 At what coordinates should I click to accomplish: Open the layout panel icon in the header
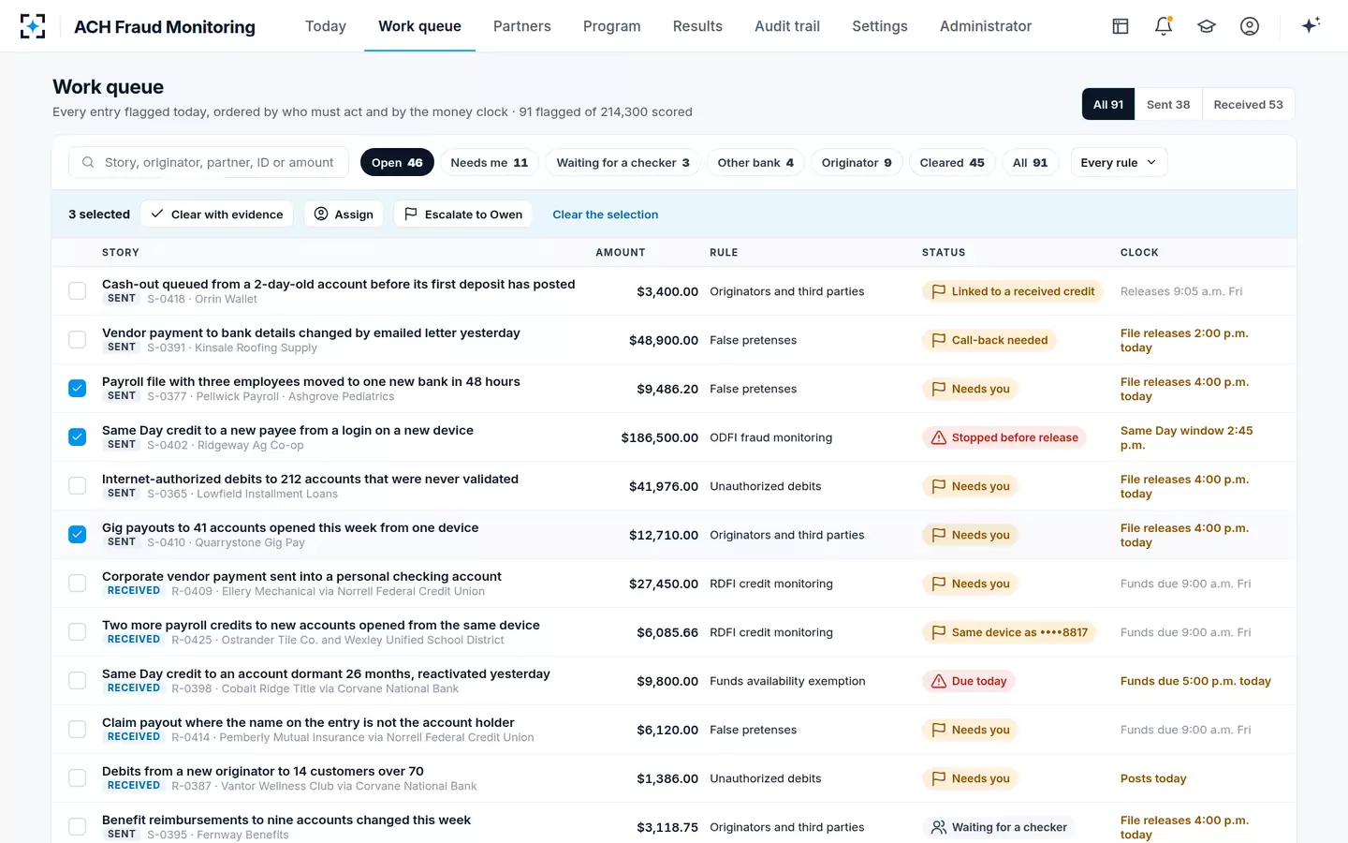[x=1121, y=26]
